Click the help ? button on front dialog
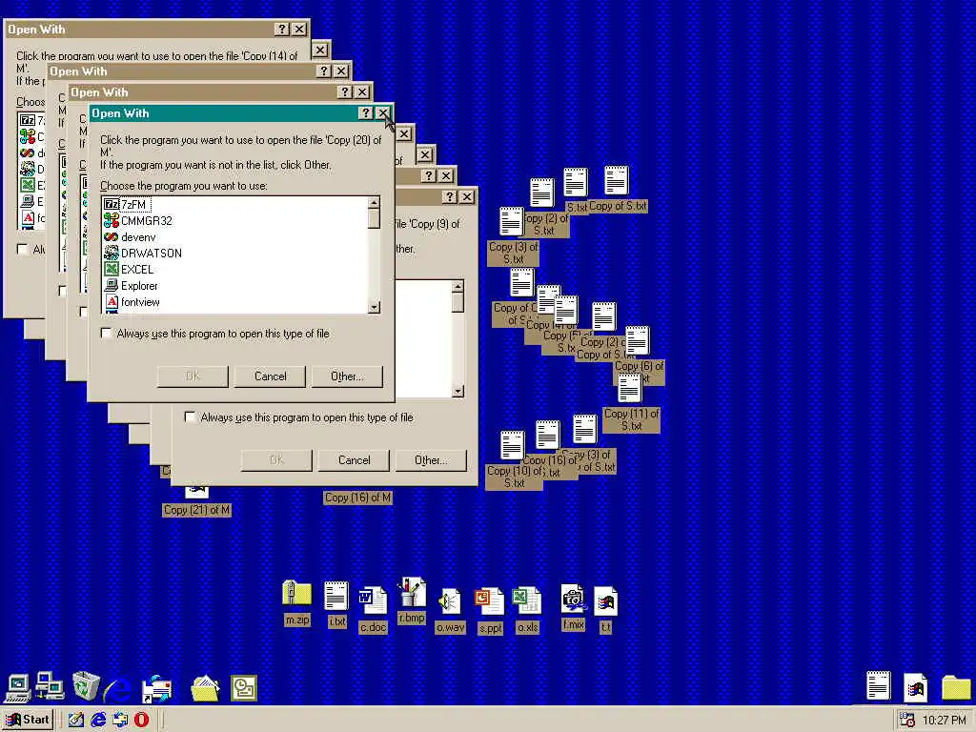This screenshot has width=976, height=732. [x=365, y=112]
